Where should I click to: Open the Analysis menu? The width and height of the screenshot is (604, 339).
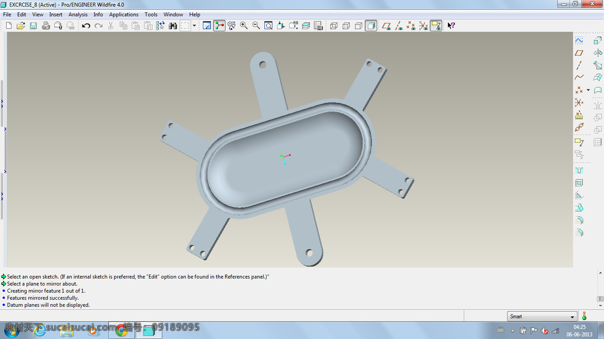point(78,15)
